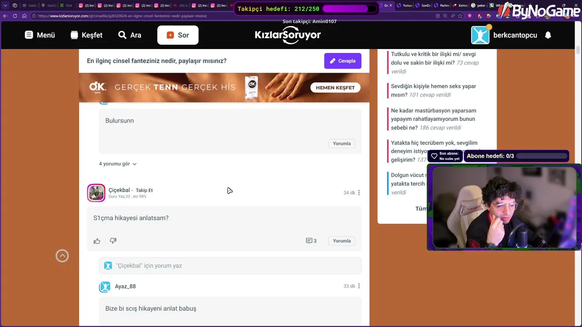Close the active 'En' tab

[x=391, y=5]
